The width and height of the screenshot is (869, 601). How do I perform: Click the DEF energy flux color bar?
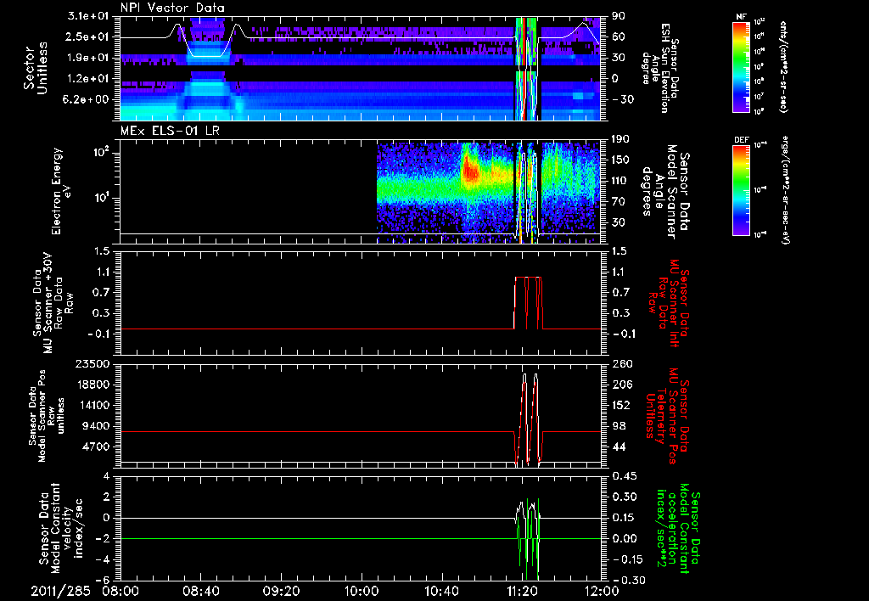742,189
